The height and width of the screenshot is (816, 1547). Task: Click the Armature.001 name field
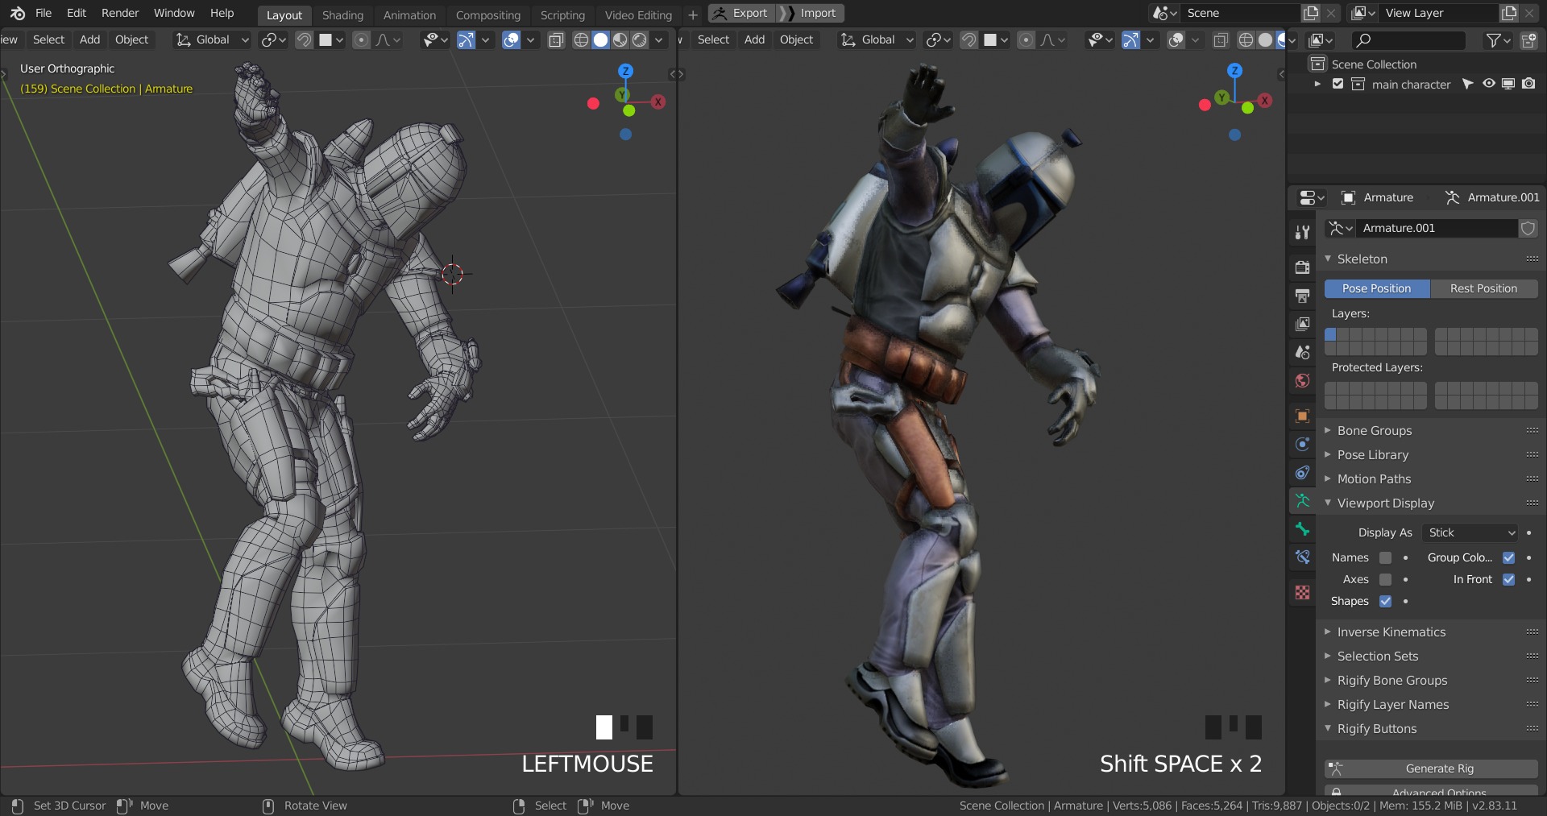click(1437, 228)
